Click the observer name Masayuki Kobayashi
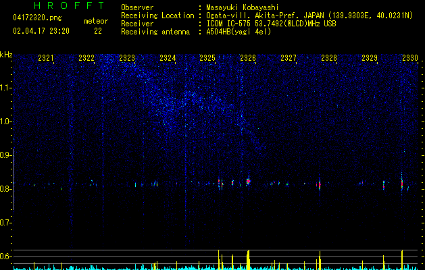Image resolution: width=425 pixels, height=270 pixels. [243, 7]
